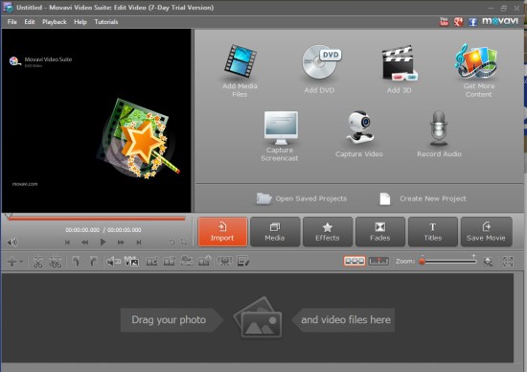
Task: Select the Import tab
Action: 222,232
